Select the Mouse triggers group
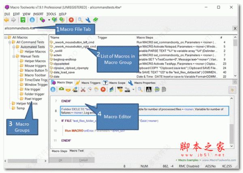 (35, 66)
